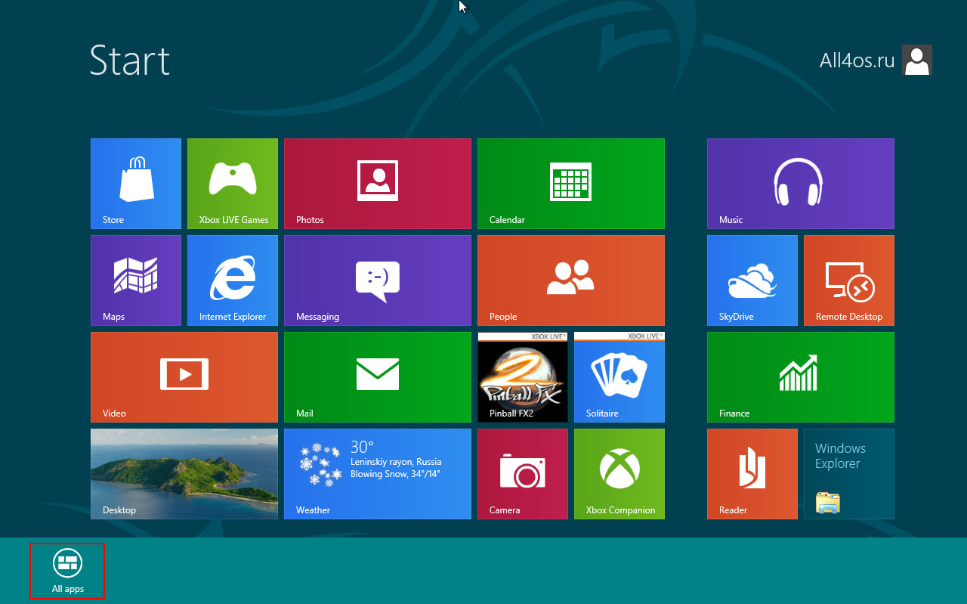Click the user account picture
The width and height of the screenshot is (967, 604).
coord(917,60)
